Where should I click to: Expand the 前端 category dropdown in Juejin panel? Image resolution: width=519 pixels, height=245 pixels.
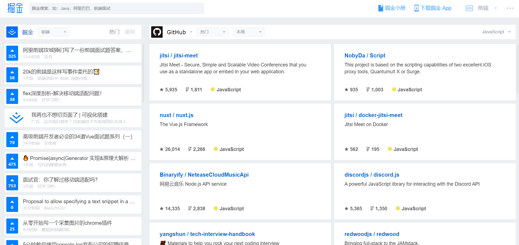click(x=54, y=32)
